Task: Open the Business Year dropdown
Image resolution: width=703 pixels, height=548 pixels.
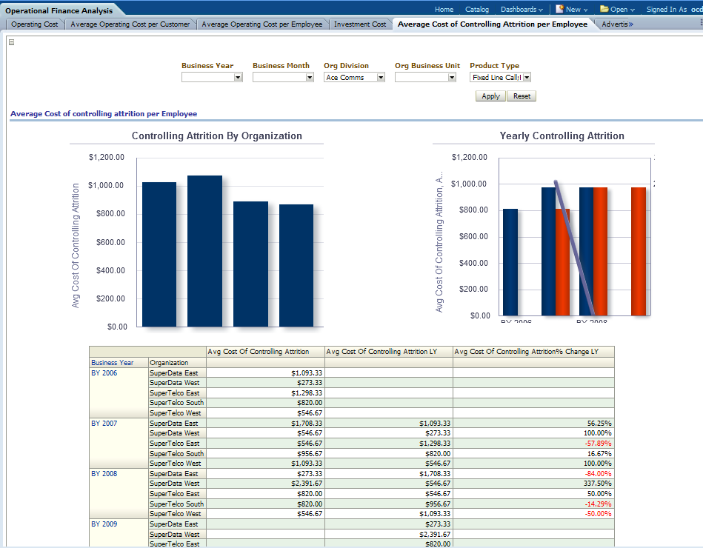Action: coord(238,78)
